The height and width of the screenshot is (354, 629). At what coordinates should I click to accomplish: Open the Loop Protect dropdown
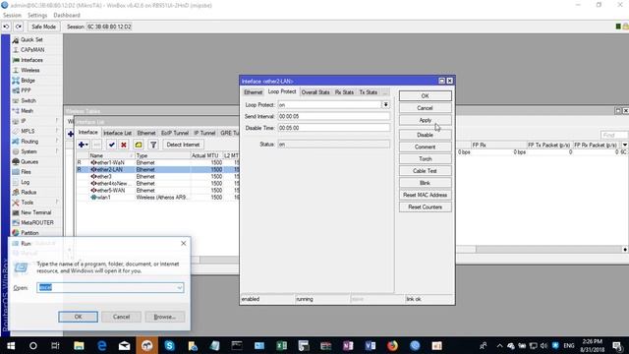pos(385,105)
